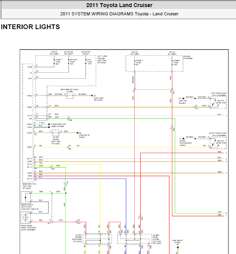Viewport: 236px width, 254px height.
Task: Select the DOOR 1 fuse symbol
Action: (54, 62)
